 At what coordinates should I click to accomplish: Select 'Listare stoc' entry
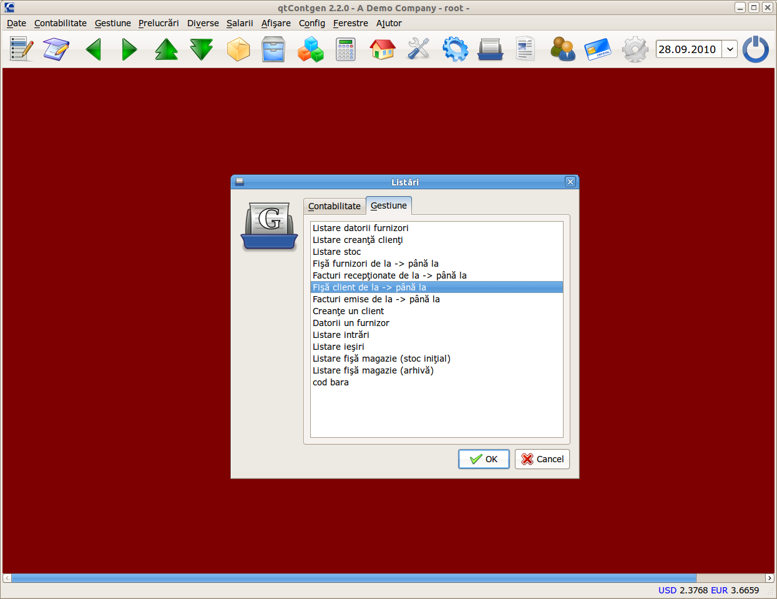point(437,252)
